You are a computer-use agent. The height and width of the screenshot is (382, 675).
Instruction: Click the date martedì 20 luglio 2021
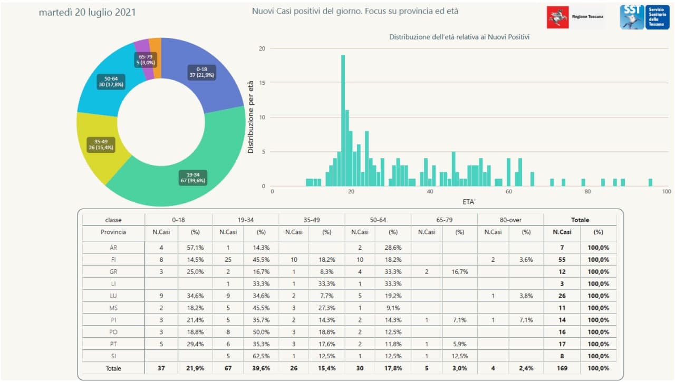pyautogui.click(x=87, y=12)
